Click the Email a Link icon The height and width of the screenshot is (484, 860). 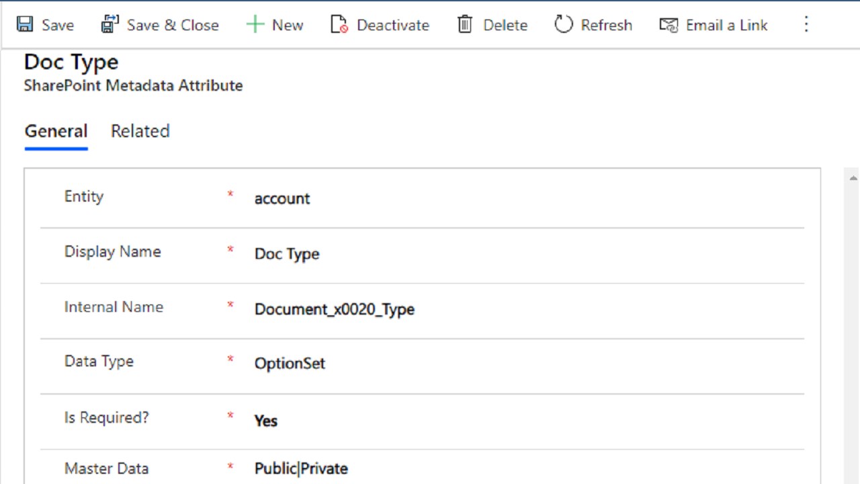tap(669, 25)
